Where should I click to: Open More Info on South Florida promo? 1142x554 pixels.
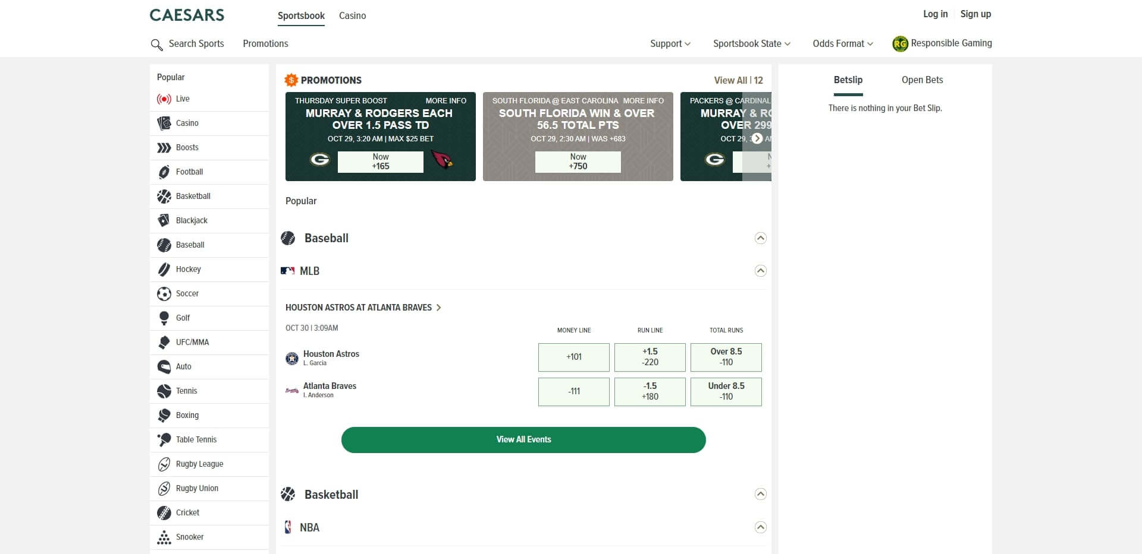(x=644, y=101)
